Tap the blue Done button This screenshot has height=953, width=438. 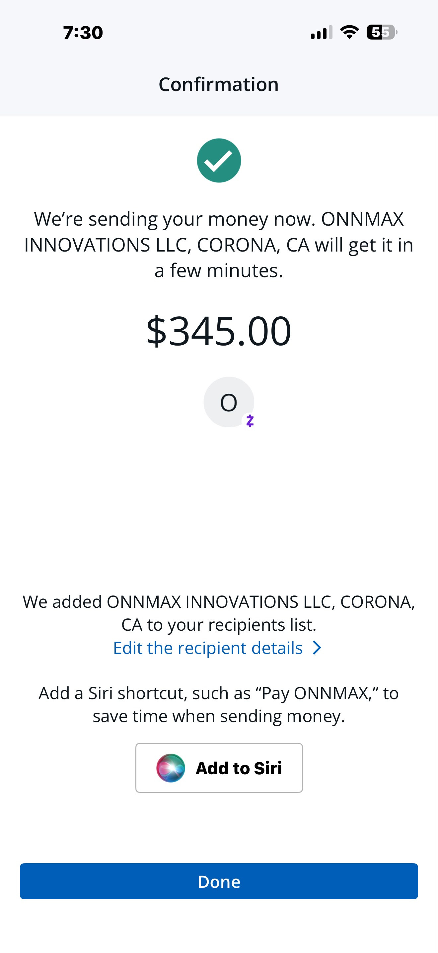(219, 881)
